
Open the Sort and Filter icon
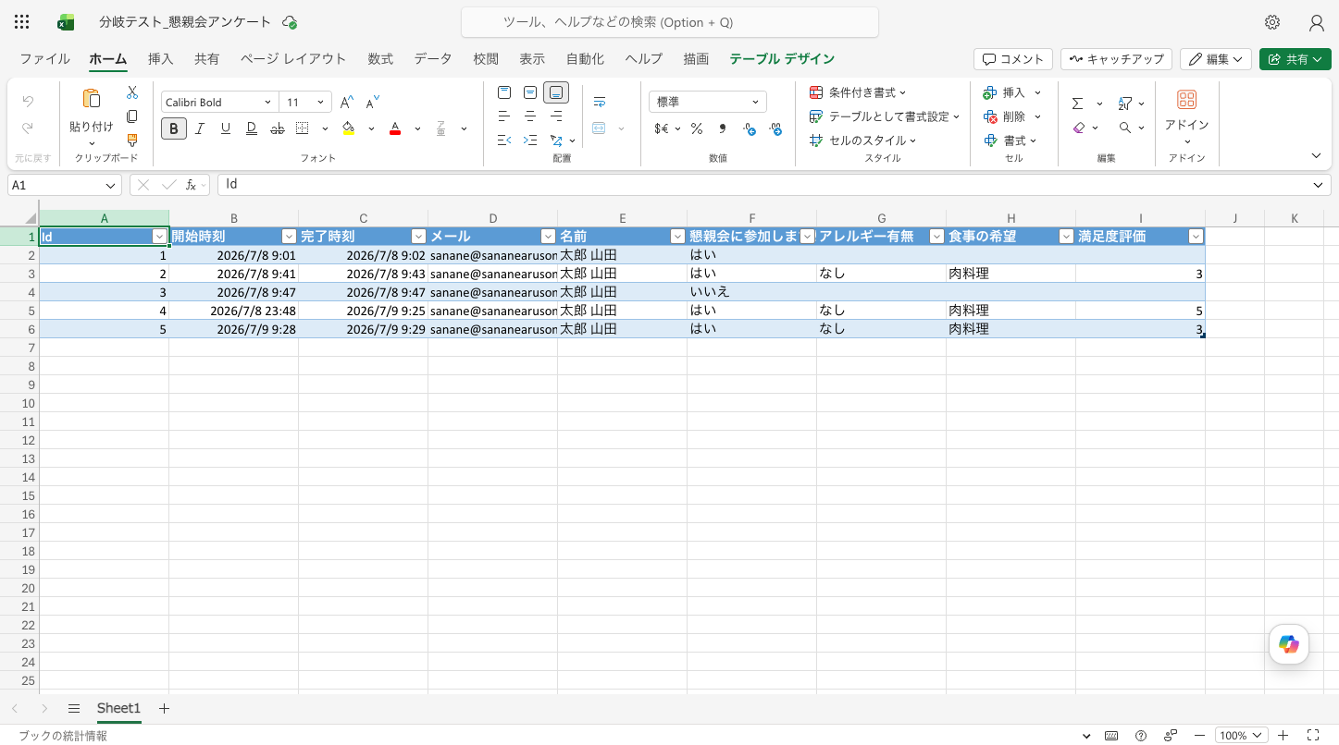tap(1125, 104)
